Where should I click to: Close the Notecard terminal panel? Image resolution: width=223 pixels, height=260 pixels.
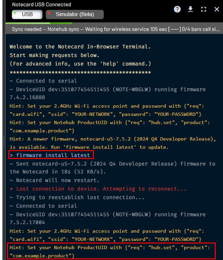[x=217, y=9]
